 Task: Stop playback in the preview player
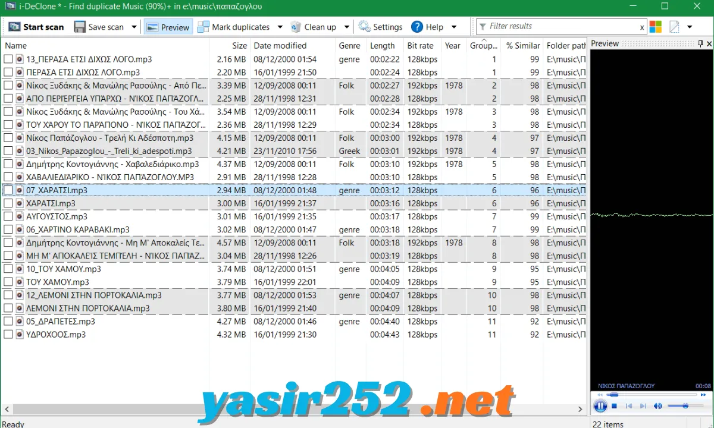pyautogui.click(x=614, y=406)
